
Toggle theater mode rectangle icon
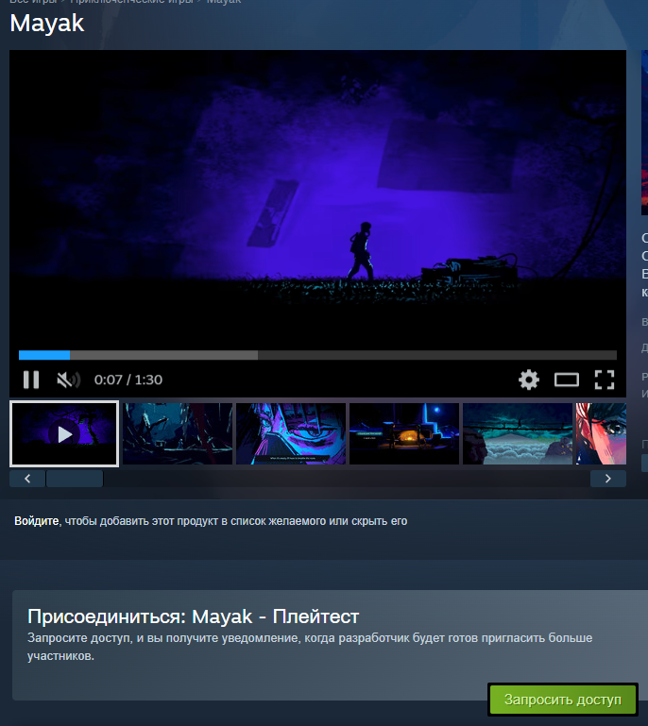click(x=567, y=380)
